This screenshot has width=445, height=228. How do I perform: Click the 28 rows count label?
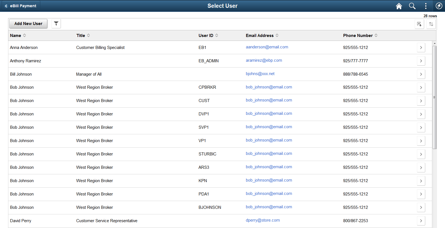(430, 16)
